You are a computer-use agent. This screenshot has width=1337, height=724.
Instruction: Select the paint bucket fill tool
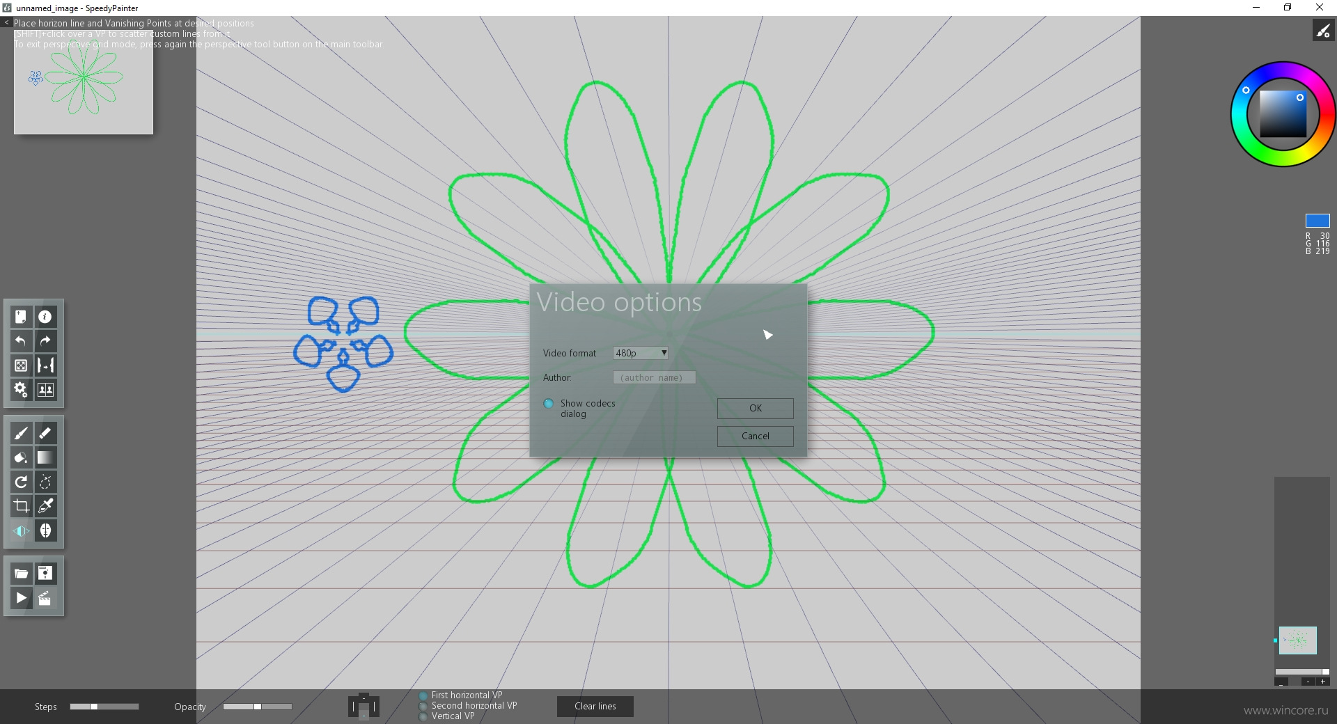coord(21,457)
